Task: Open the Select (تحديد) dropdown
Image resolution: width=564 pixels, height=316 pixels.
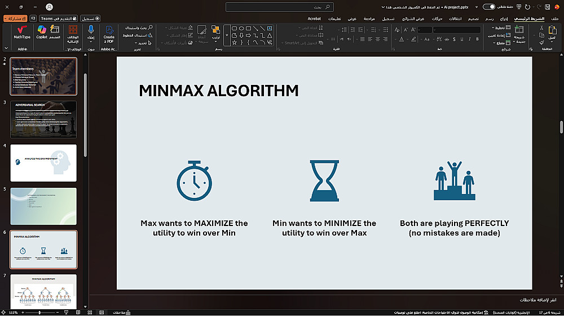Action: 143,43
